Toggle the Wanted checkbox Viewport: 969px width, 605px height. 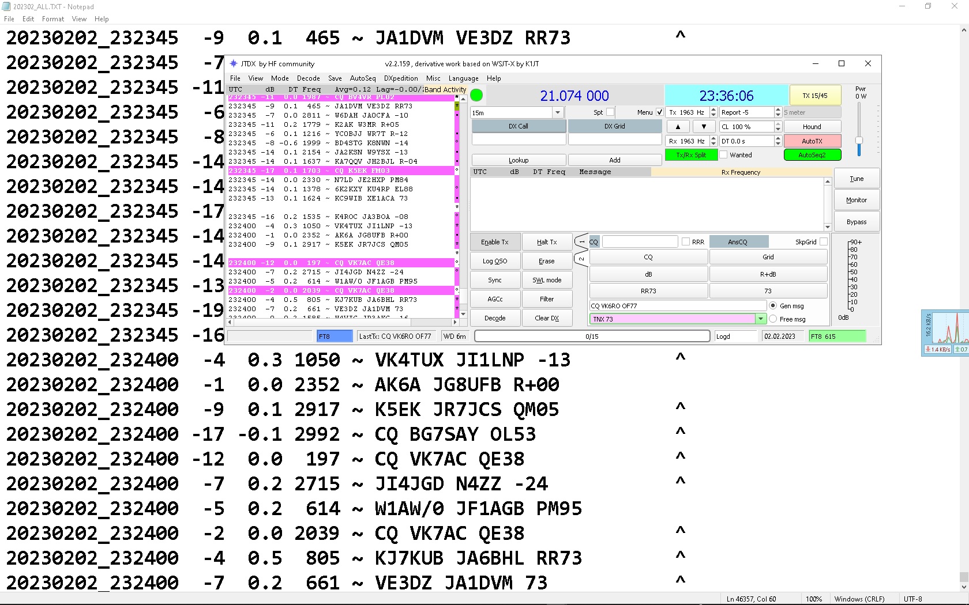point(724,155)
